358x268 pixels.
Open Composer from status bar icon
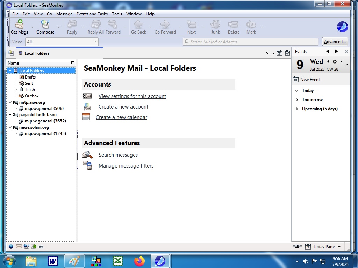click(27, 246)
